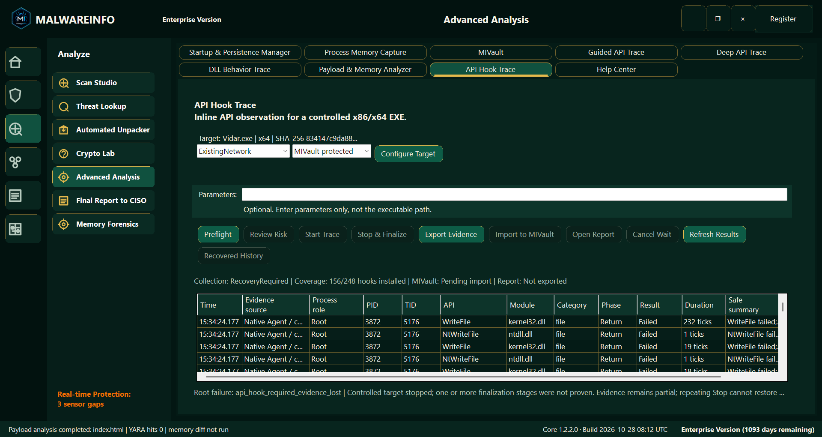
Task: Click Import to MIVault
Action: (524, 234)
